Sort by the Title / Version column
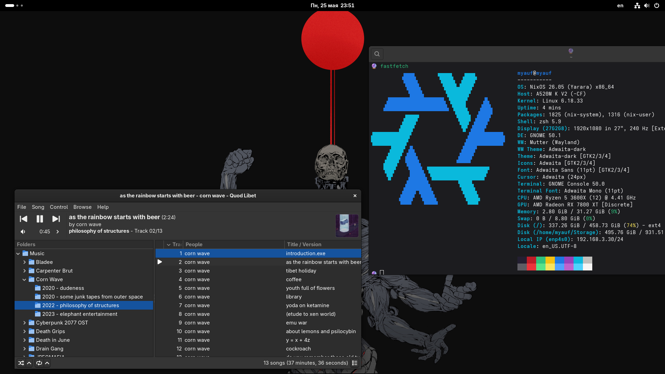The height and width of the screenshot is (374, 665). click(x=322, y=244)
